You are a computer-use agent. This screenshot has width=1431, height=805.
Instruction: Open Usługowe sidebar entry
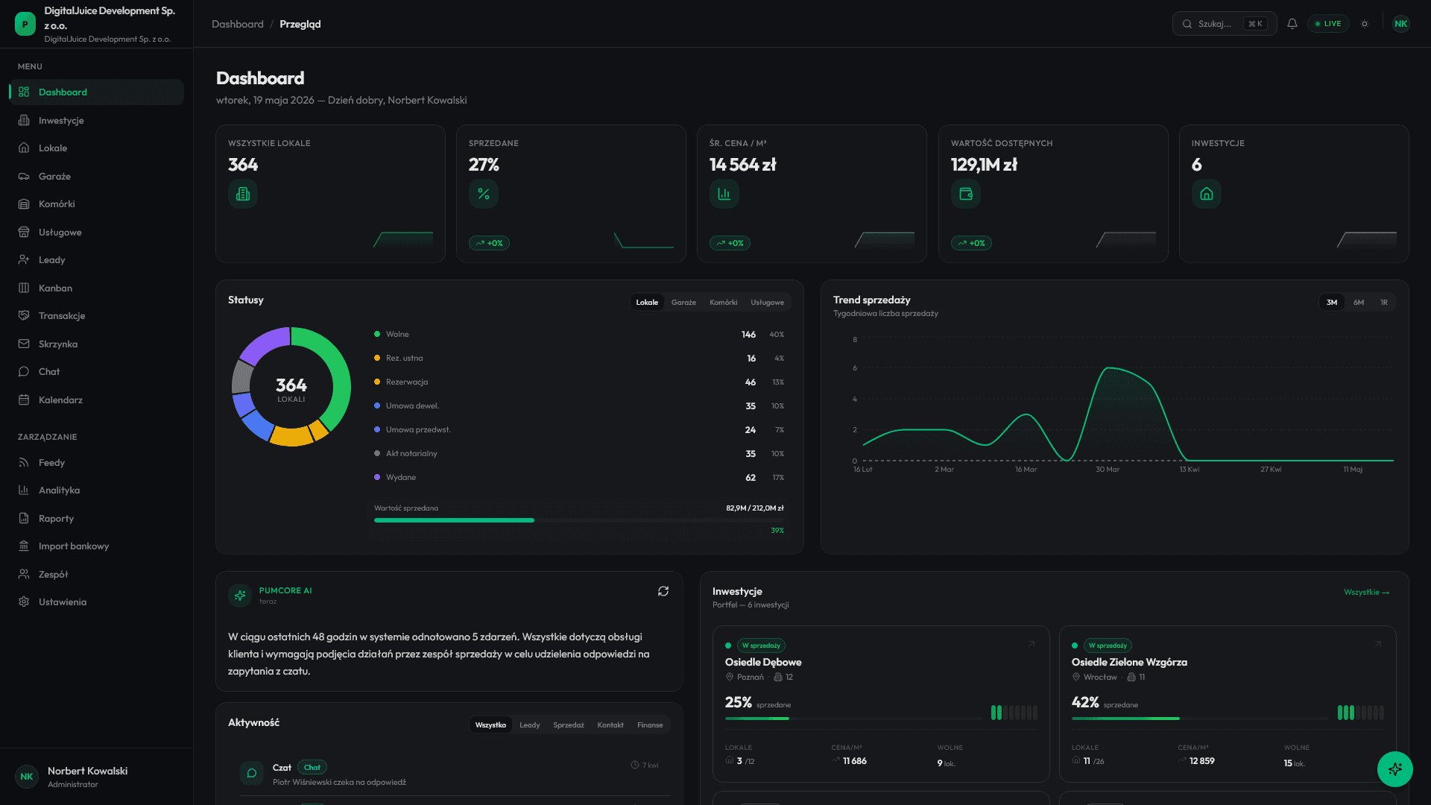click(96, 232)
